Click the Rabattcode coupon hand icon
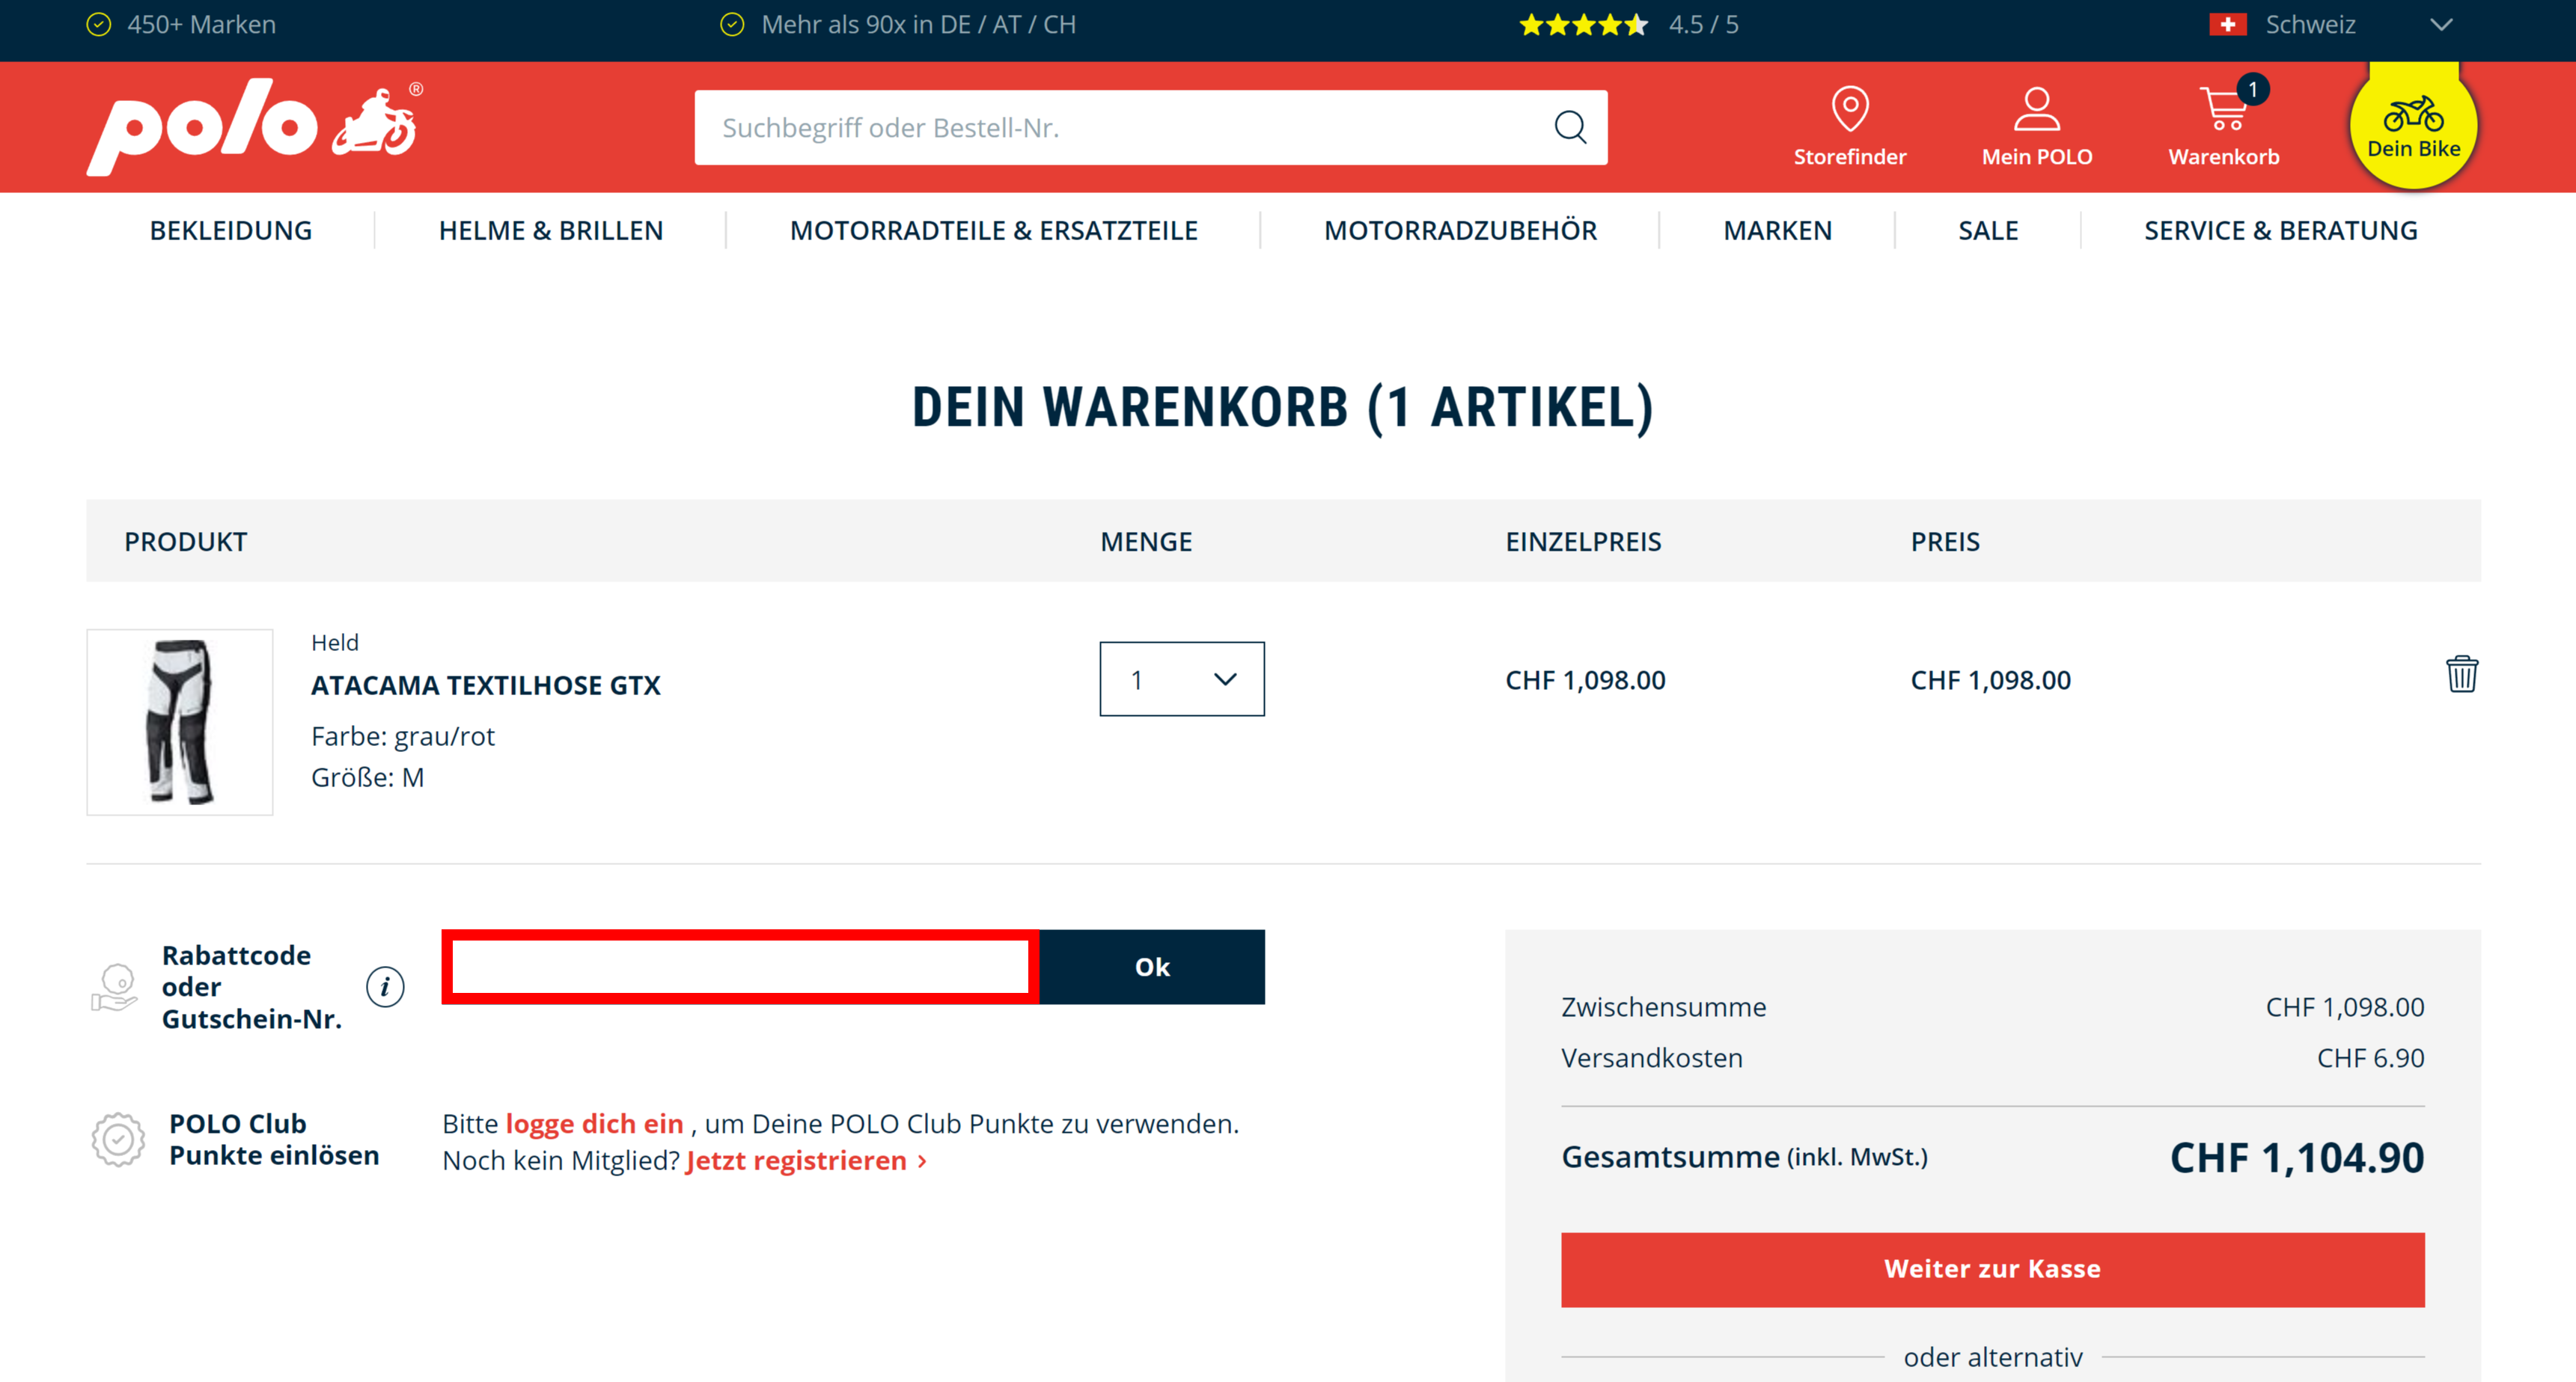 (115, 987)
